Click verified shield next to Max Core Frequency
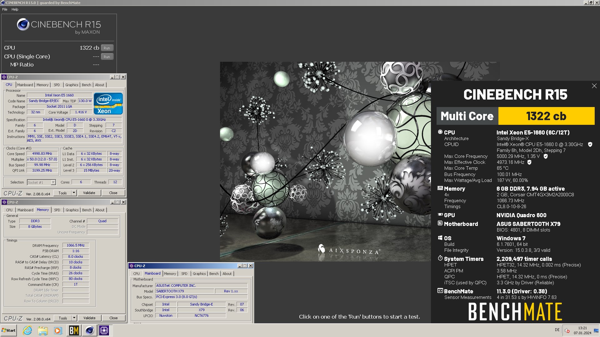This screenshot has height=337, width=600. click(x=546, y=156)
